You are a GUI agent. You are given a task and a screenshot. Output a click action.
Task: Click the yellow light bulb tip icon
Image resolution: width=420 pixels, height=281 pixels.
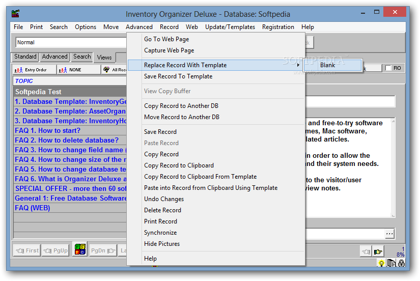tap(381, 263)
